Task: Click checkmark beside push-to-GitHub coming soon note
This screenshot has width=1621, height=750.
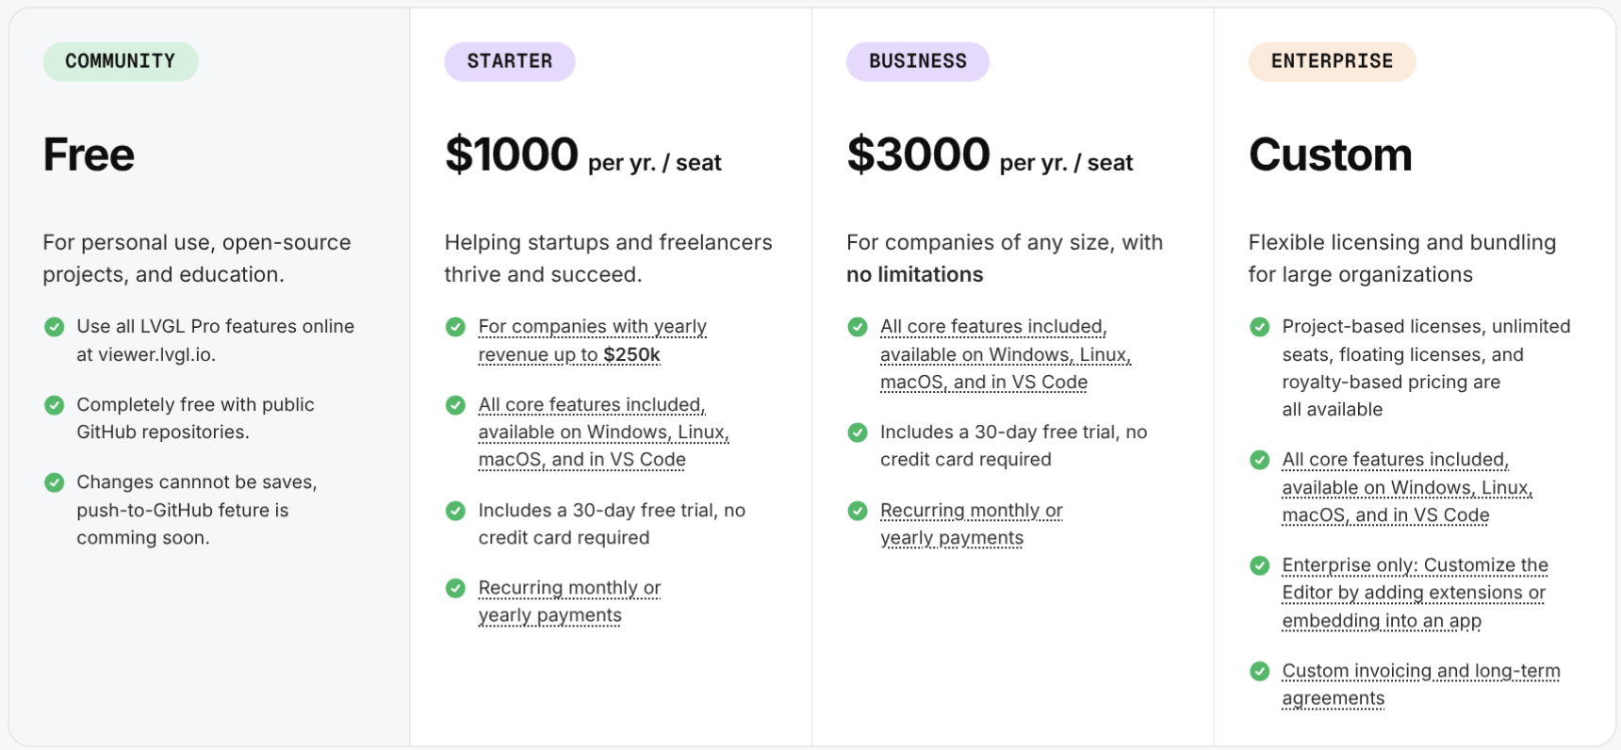Action: [x=55, y=482]
